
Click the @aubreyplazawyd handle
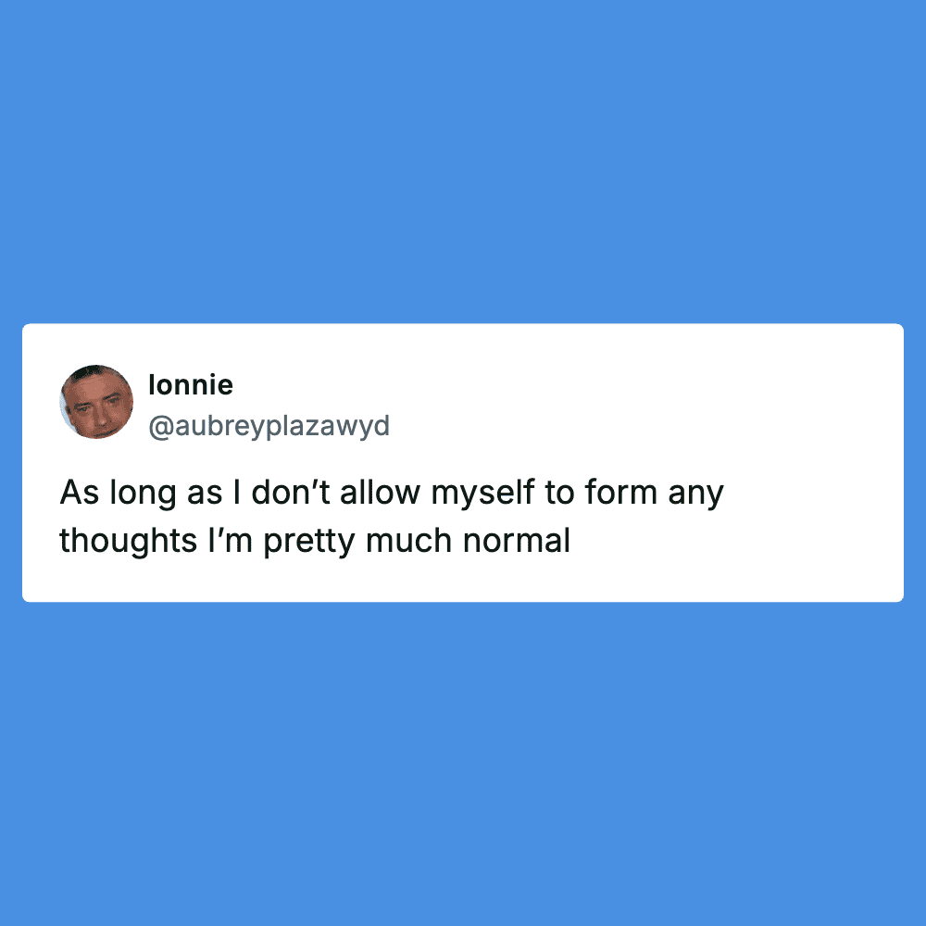269,427
